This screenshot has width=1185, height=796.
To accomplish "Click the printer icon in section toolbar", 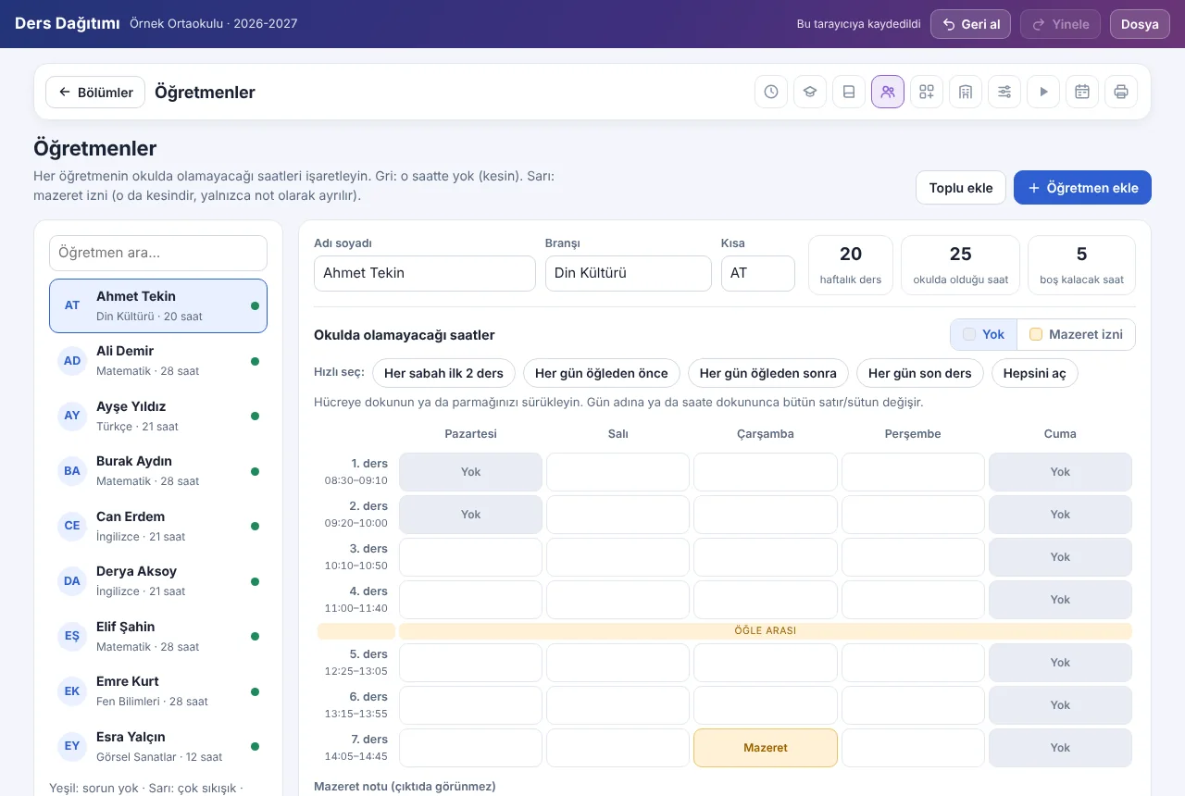I will (x=1121, y=92).
